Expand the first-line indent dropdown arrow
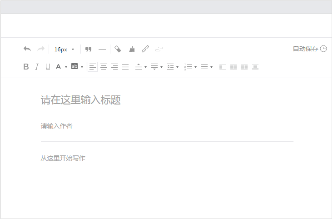Image resolution: width=333 pixels, height=219 pixels. 177,67
